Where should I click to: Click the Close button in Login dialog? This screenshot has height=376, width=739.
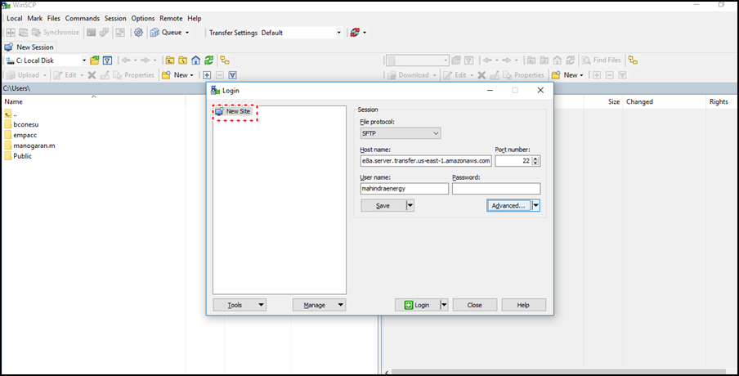click(x=475, y=305)
